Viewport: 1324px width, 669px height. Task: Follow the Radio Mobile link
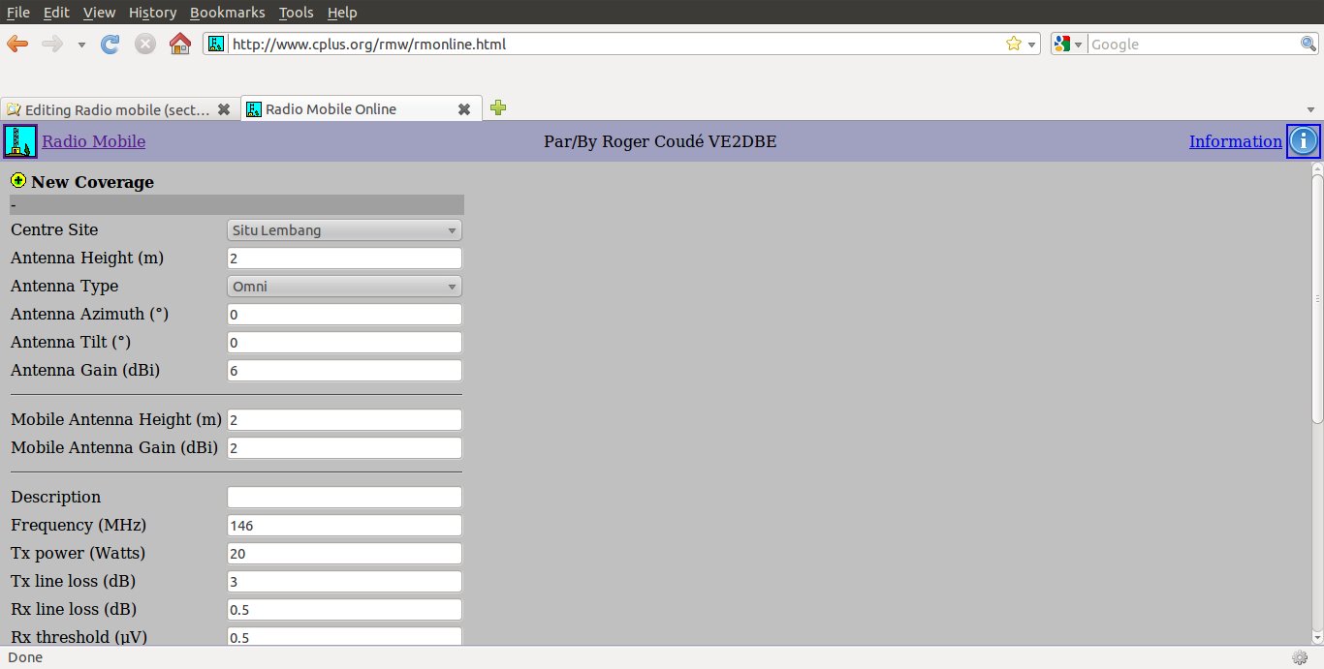click(93, 141)
